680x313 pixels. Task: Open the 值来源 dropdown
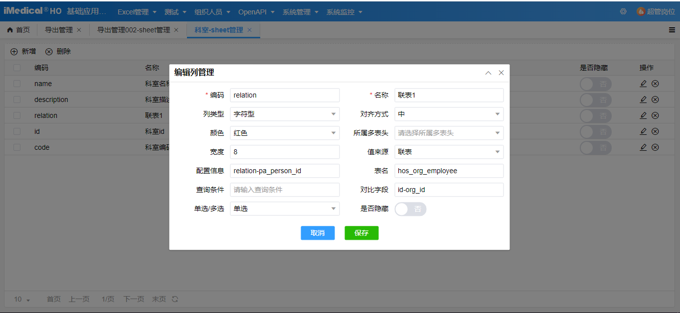coord(449,152)
